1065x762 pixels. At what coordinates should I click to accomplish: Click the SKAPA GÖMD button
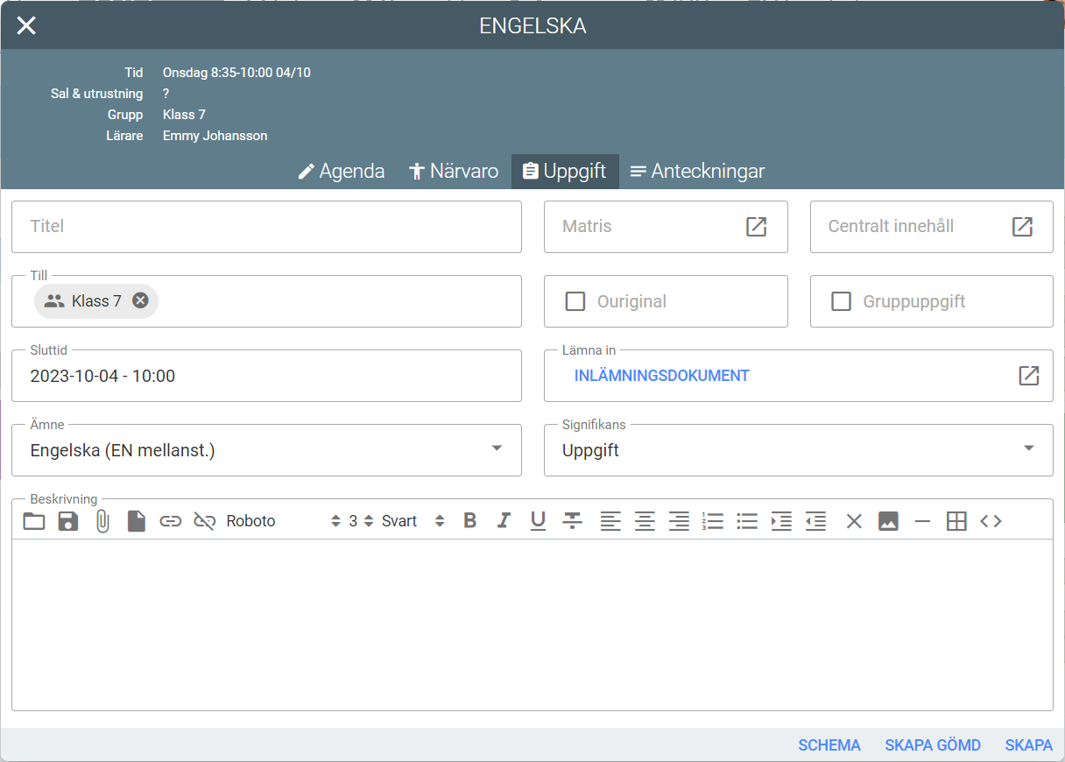(933, 745)
